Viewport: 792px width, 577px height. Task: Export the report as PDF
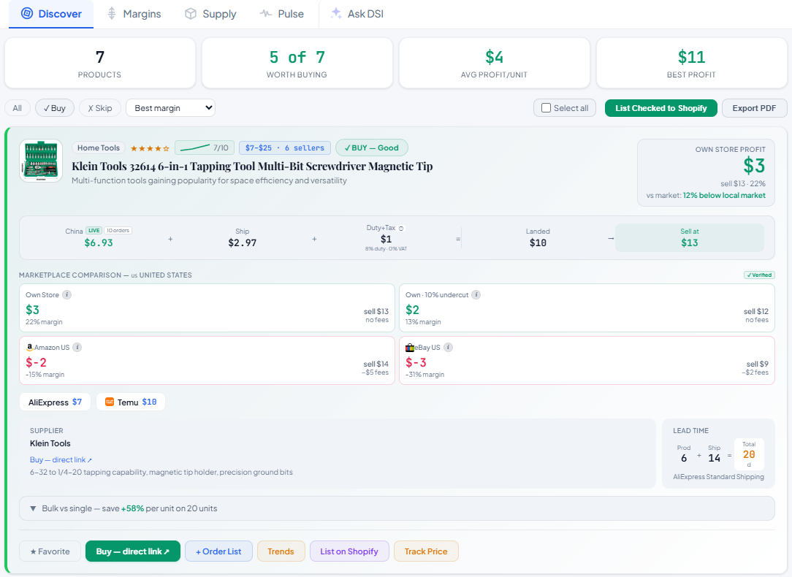click(754, 108)
